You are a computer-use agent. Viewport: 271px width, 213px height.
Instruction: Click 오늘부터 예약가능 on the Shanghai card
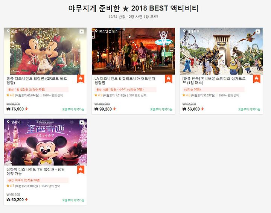point(73,200)
